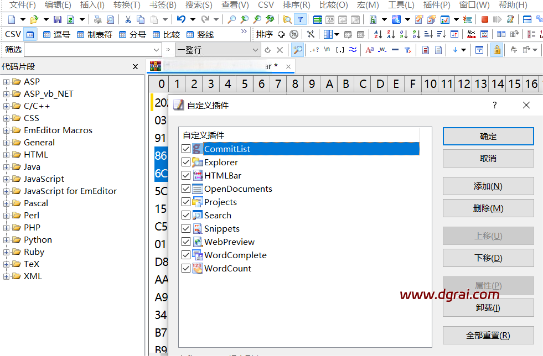Click the Cut scissors icon
543x356 pixels.
128,19
